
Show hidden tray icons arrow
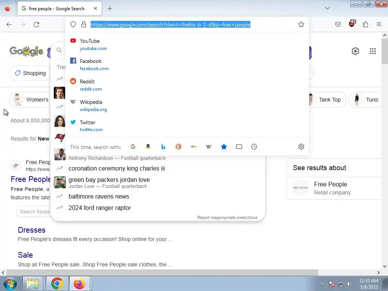322,284
